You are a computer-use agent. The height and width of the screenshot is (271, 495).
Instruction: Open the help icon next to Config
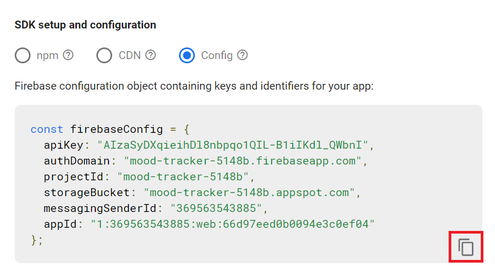tap(242, 55)
